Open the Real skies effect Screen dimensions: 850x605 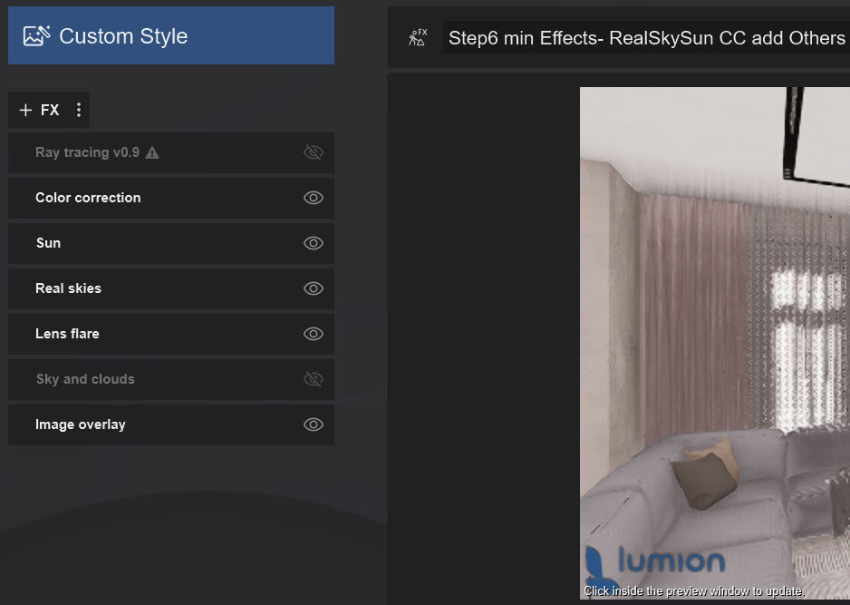[68, 288]
